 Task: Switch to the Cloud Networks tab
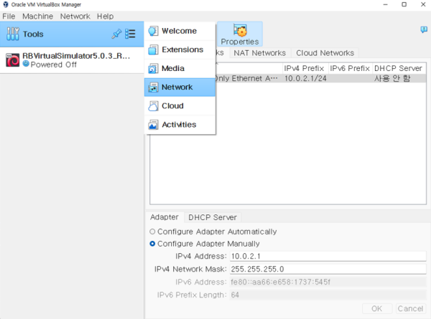coord(325,53)
